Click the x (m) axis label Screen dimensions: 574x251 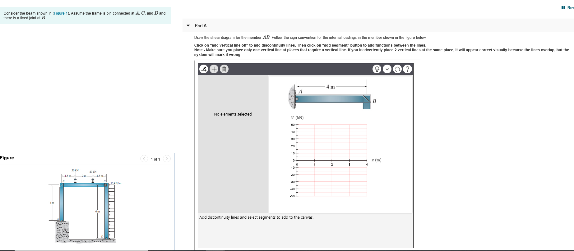376,160
